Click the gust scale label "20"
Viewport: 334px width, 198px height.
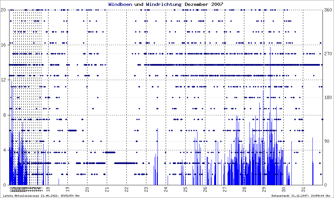coord(3,10)
